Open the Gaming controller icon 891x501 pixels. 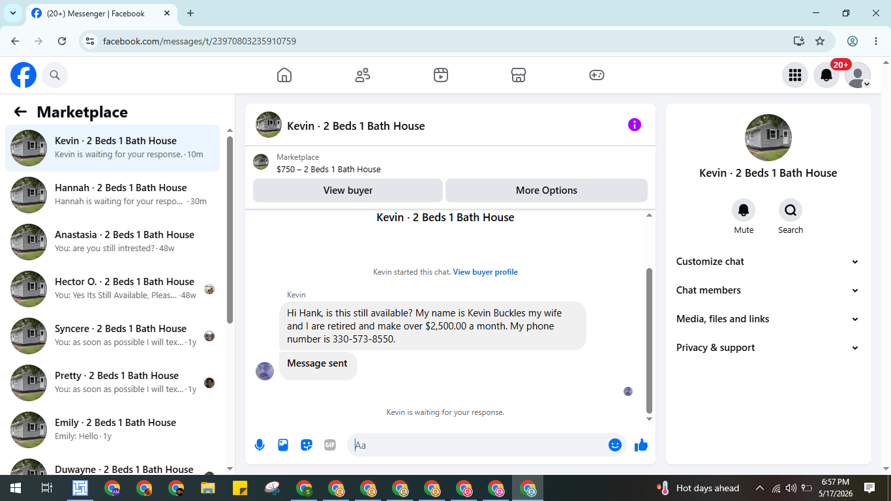point(597,75)
